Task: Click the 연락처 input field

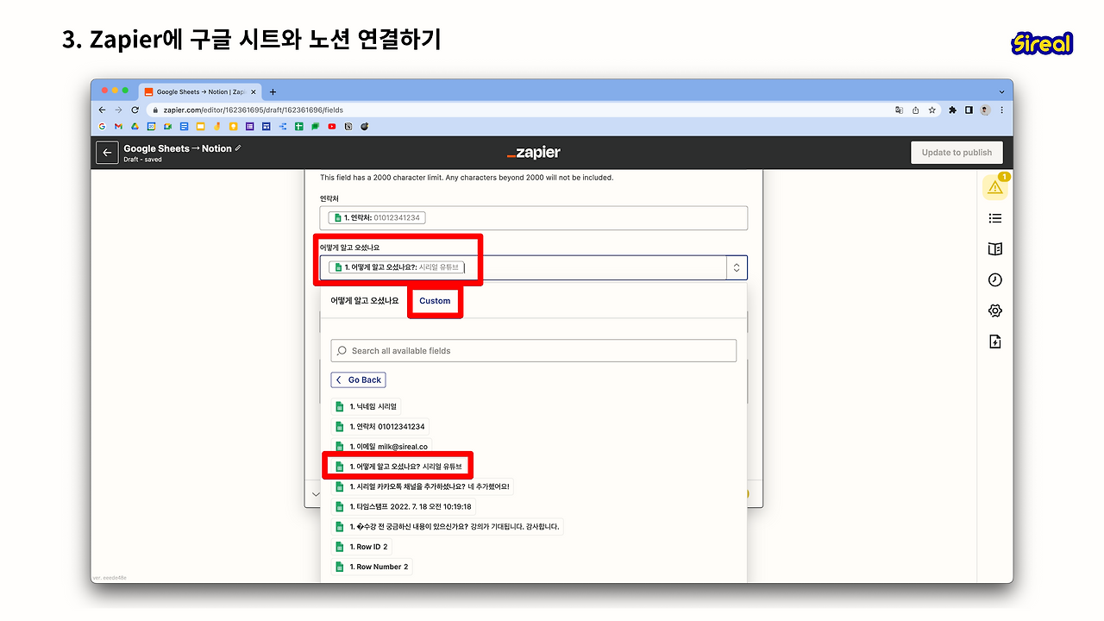Action: pos(534,218)
